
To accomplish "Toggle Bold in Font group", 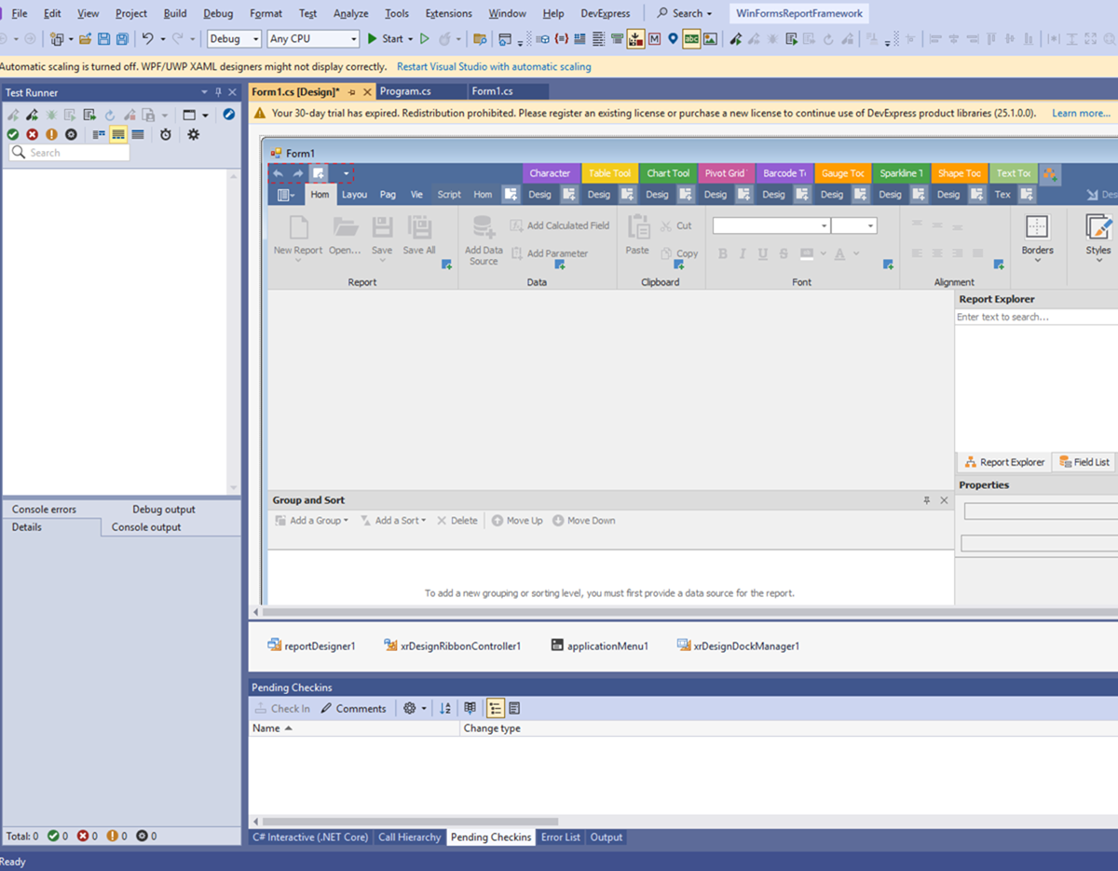I will [x=723, y=253].
